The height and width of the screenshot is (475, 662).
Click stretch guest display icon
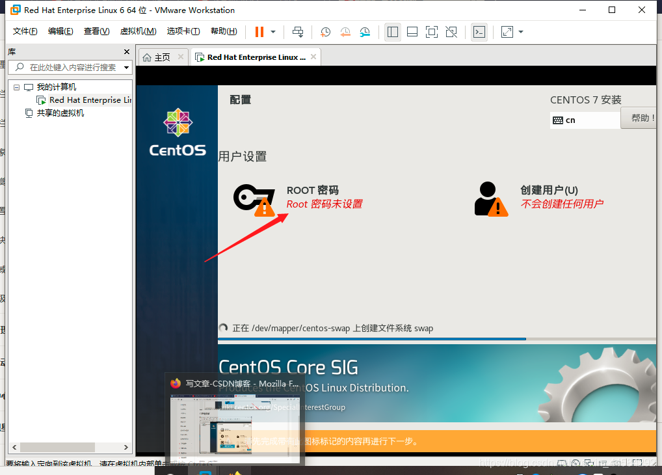(x=507, y=32)
